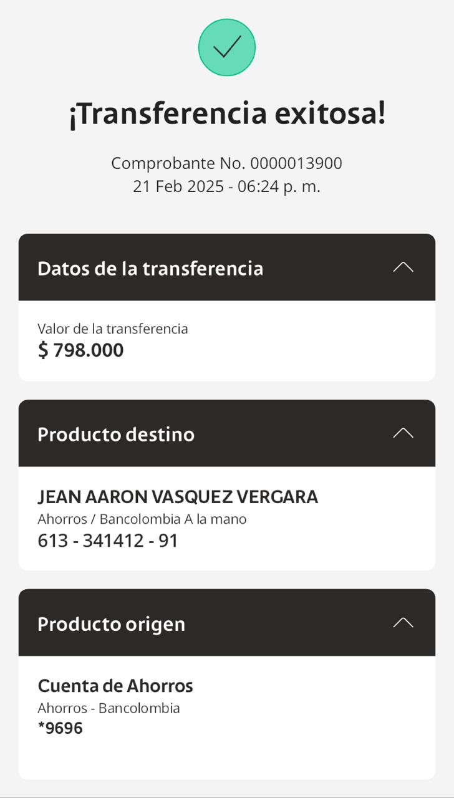The width and height of the screenshot is (454, 798).
Task: Click the Ahorros - Bancolombia origin type
Action: [x=109, y=708]
